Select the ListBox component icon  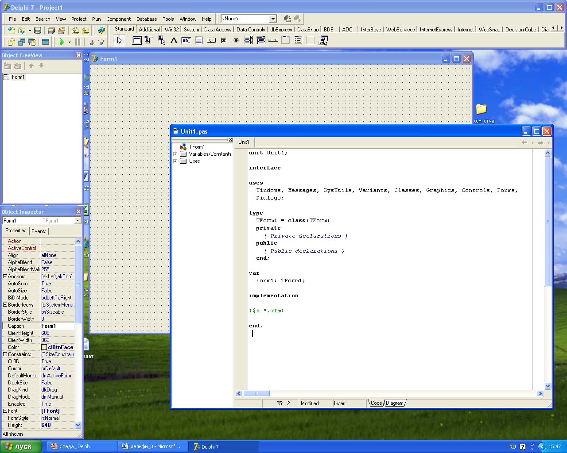coord(249,40)
